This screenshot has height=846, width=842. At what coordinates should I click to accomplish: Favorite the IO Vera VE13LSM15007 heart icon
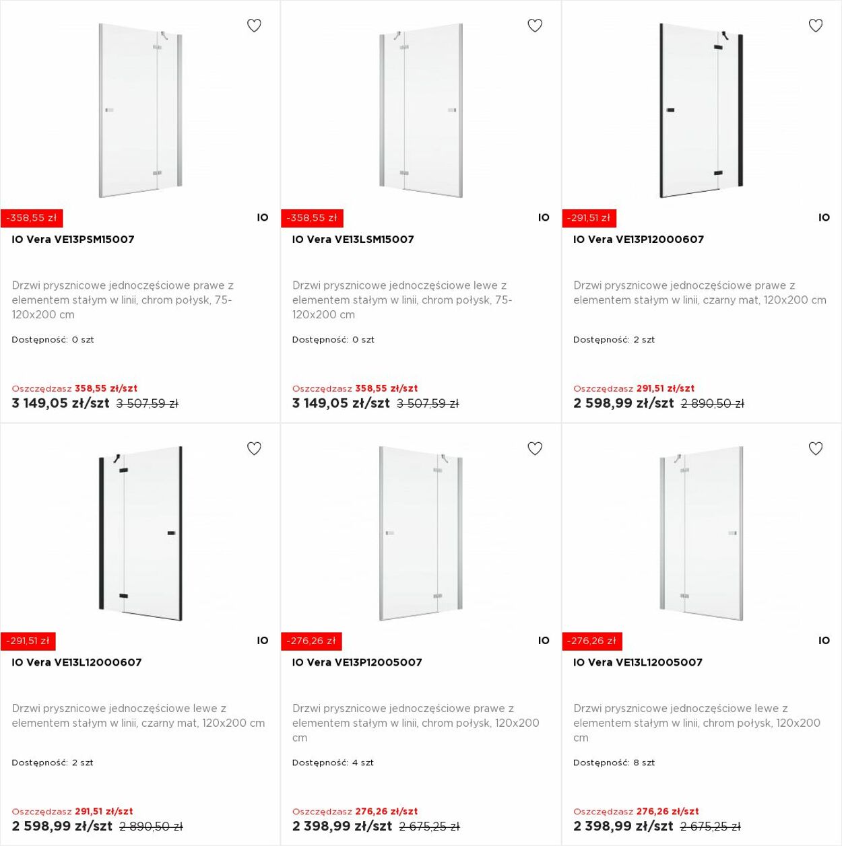pos(535,26)
